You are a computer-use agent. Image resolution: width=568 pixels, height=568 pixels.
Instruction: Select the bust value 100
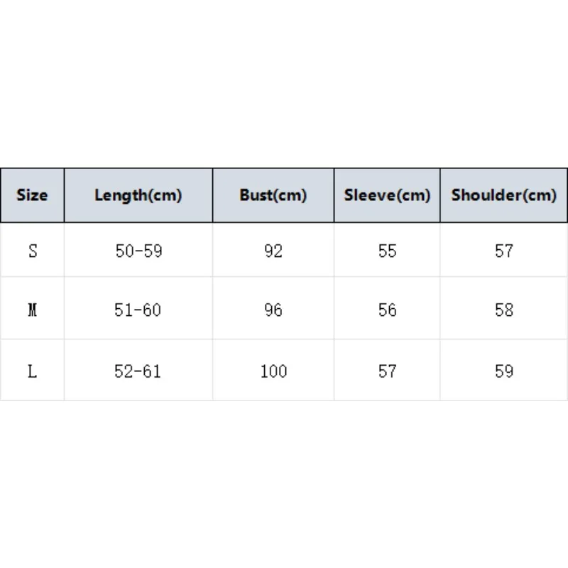273,371
